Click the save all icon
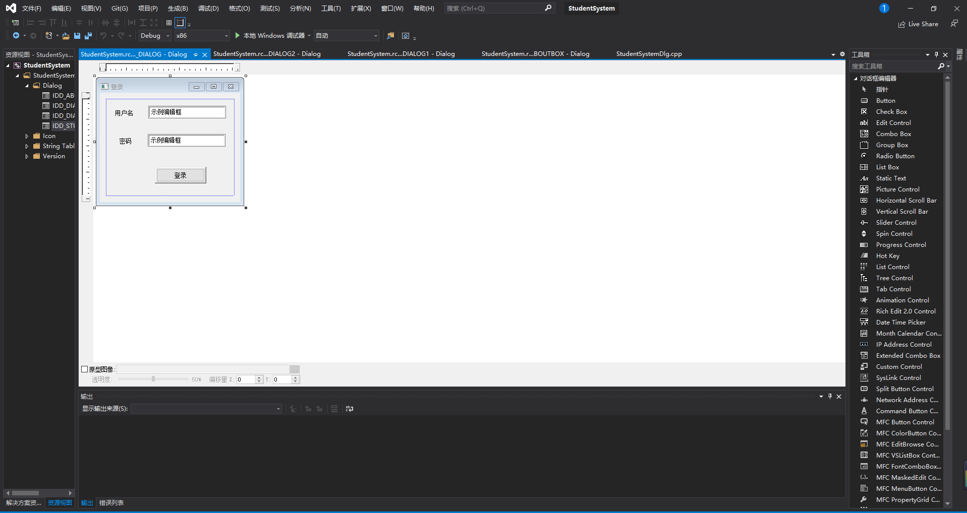The height and width of the screenshot is (513, 967). click(88, 36)
